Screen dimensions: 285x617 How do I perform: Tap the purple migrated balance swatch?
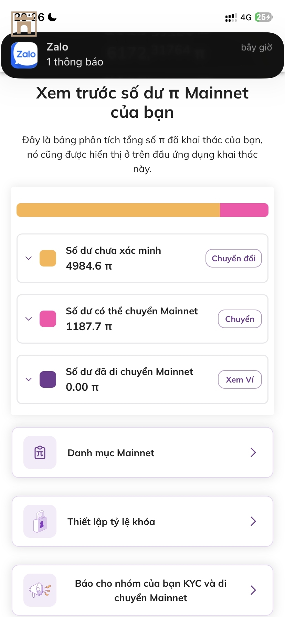coord(48,379)
